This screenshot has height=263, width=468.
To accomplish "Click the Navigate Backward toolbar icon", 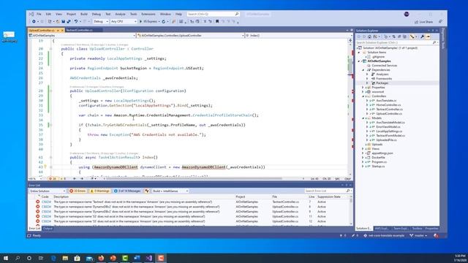I will tap(34, 21).
